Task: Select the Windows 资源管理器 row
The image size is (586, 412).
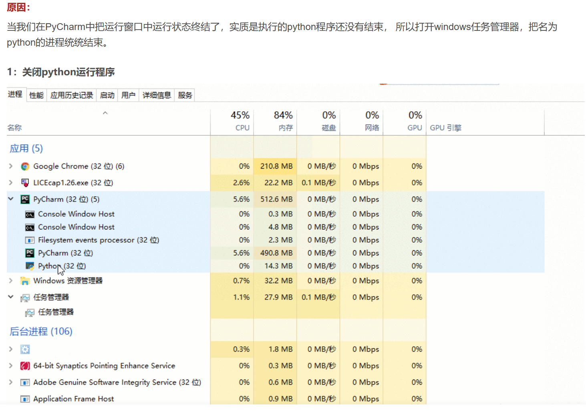Action: [x=276, y=281]
